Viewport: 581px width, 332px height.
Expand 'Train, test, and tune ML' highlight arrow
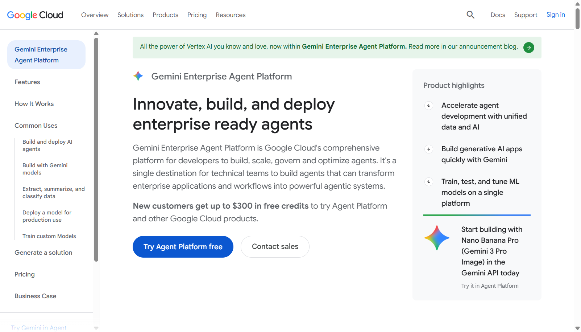pyautogui.click(x=429, y=182)
